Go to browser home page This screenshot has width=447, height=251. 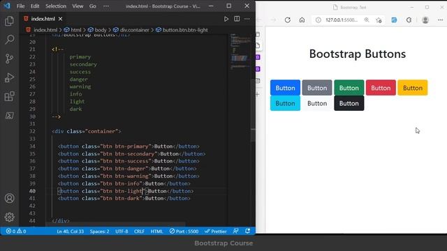[302, 20]
